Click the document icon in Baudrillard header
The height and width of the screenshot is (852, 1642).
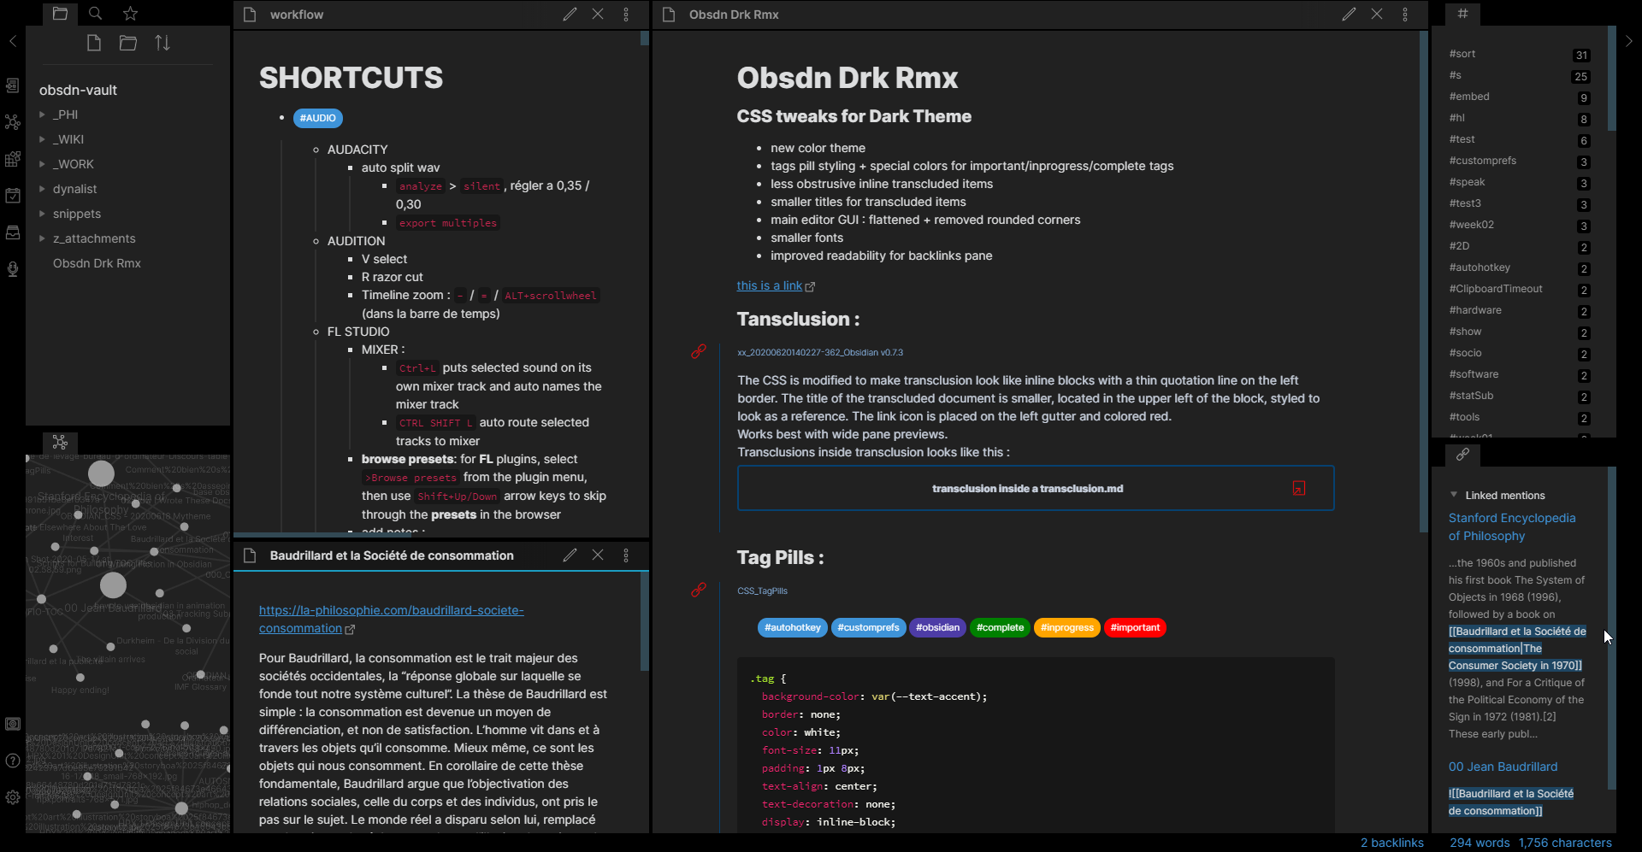250,555
